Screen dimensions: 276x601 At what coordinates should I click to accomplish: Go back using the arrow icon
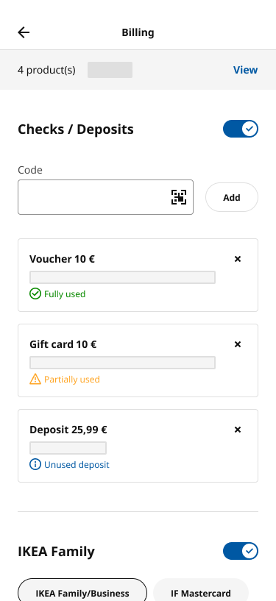click(24, 32)
